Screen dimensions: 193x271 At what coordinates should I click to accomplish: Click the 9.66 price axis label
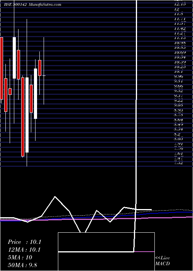coord(178,86)
